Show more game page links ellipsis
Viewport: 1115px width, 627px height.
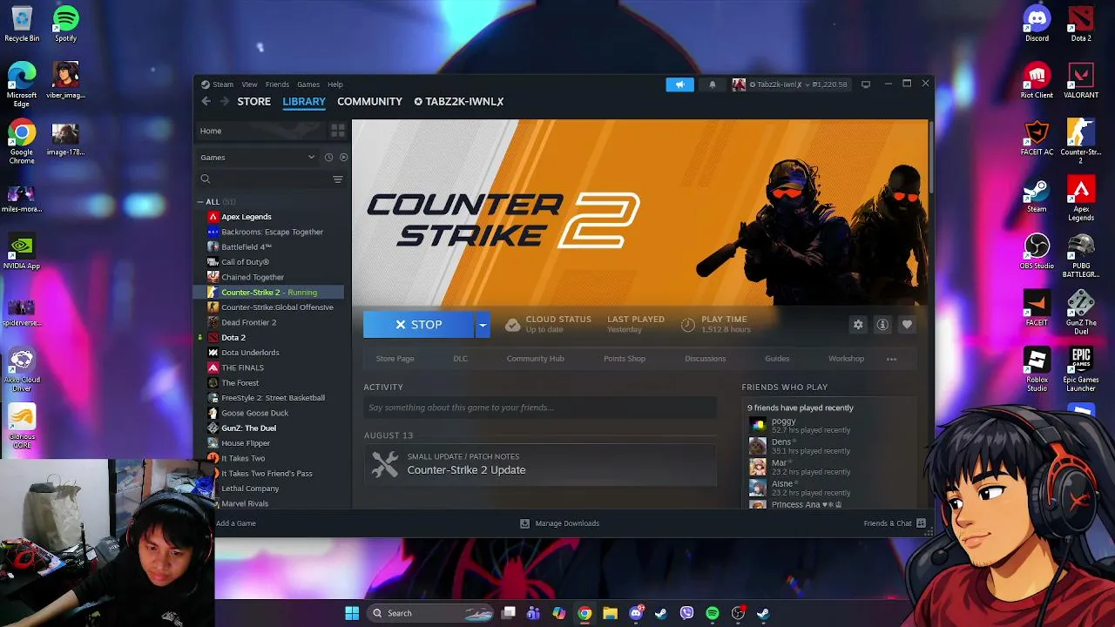click(x=891, y=359)
